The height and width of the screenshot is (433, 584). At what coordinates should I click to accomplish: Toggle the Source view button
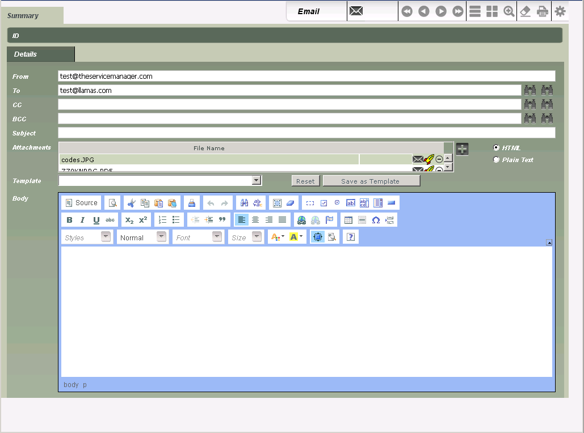click(x=81, y=203)
